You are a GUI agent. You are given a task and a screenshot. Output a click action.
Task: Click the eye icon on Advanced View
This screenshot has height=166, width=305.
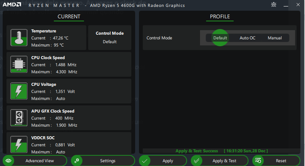(9, 161)
